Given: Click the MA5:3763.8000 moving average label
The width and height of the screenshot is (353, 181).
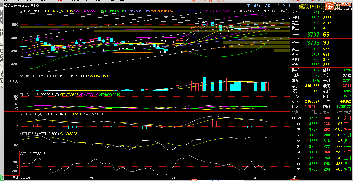Looking at the screenshot, I should click(x=36, y=11).
